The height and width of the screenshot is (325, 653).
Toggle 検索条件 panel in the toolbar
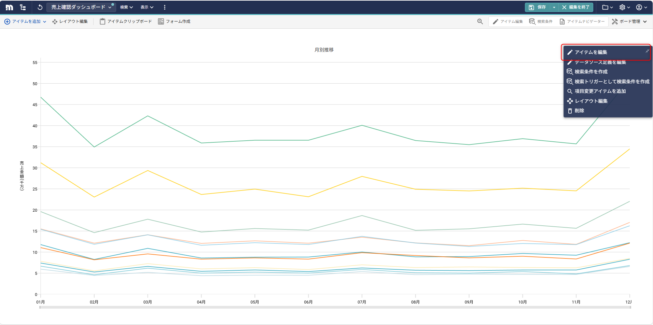541,22
